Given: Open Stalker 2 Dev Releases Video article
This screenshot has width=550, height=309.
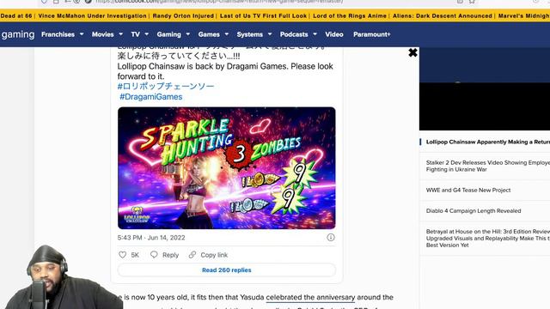Looking at the screenshot, I should tap(487, 166).
